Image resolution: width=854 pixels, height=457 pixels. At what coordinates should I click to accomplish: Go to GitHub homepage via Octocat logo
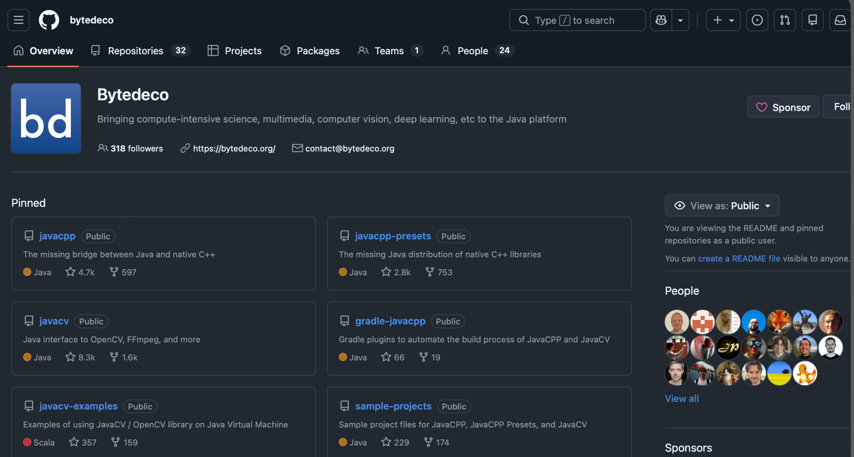click(49, 20)
